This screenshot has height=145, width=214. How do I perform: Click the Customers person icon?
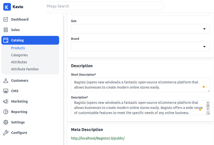click(6, 81)
